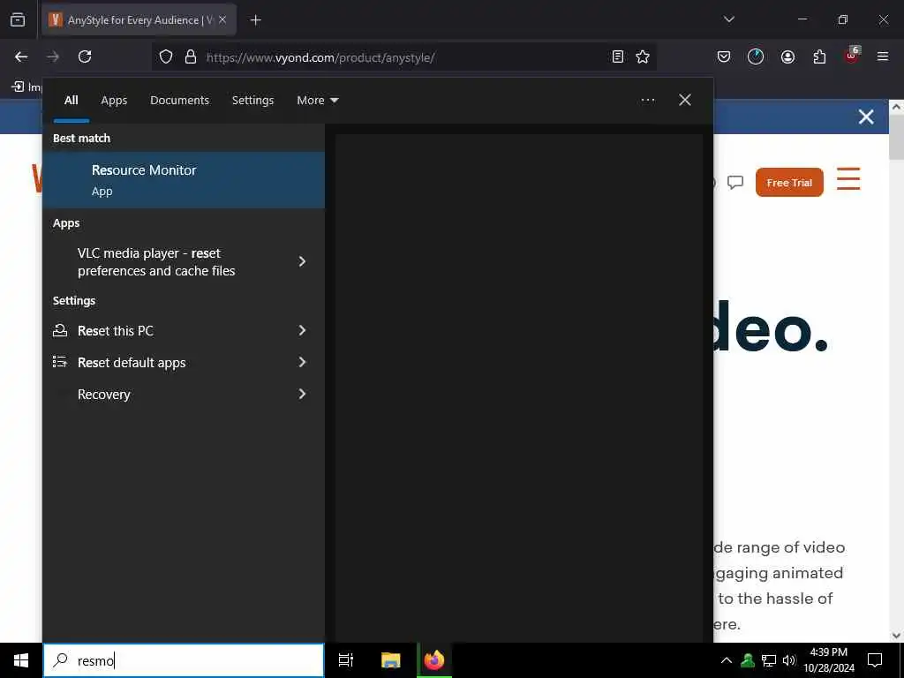Open Task View on the taskbar
The image size is (904, 678).
[346, 660]
